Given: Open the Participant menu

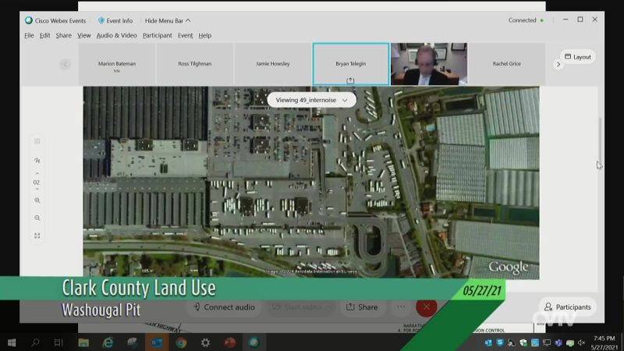Looking at the screenshot, I should click(158, 35).
